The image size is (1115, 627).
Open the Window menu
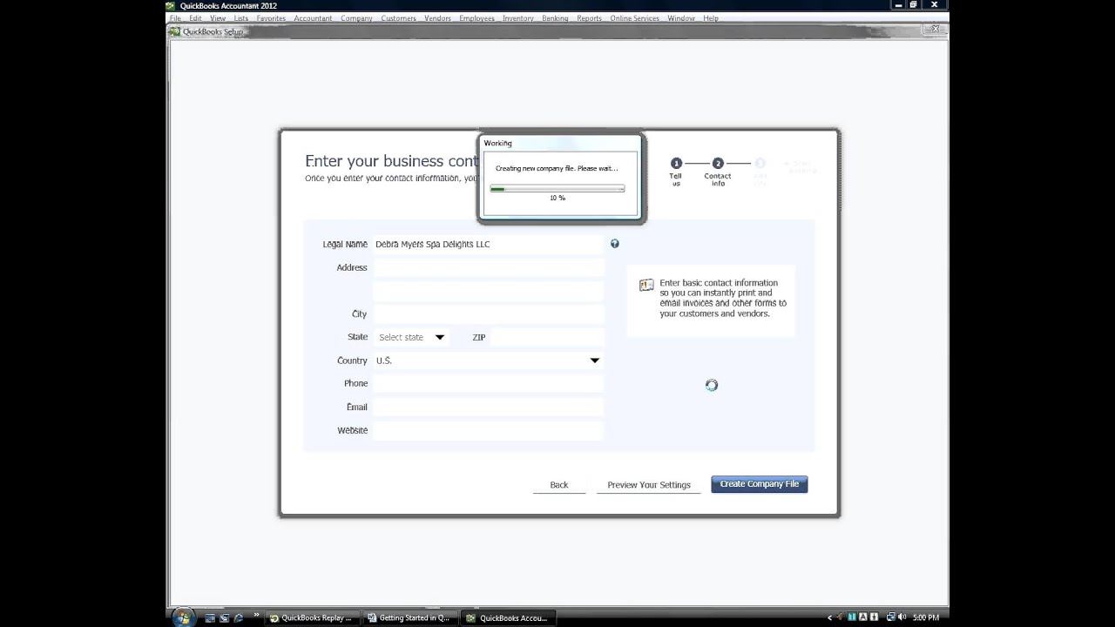click(681, 18)
